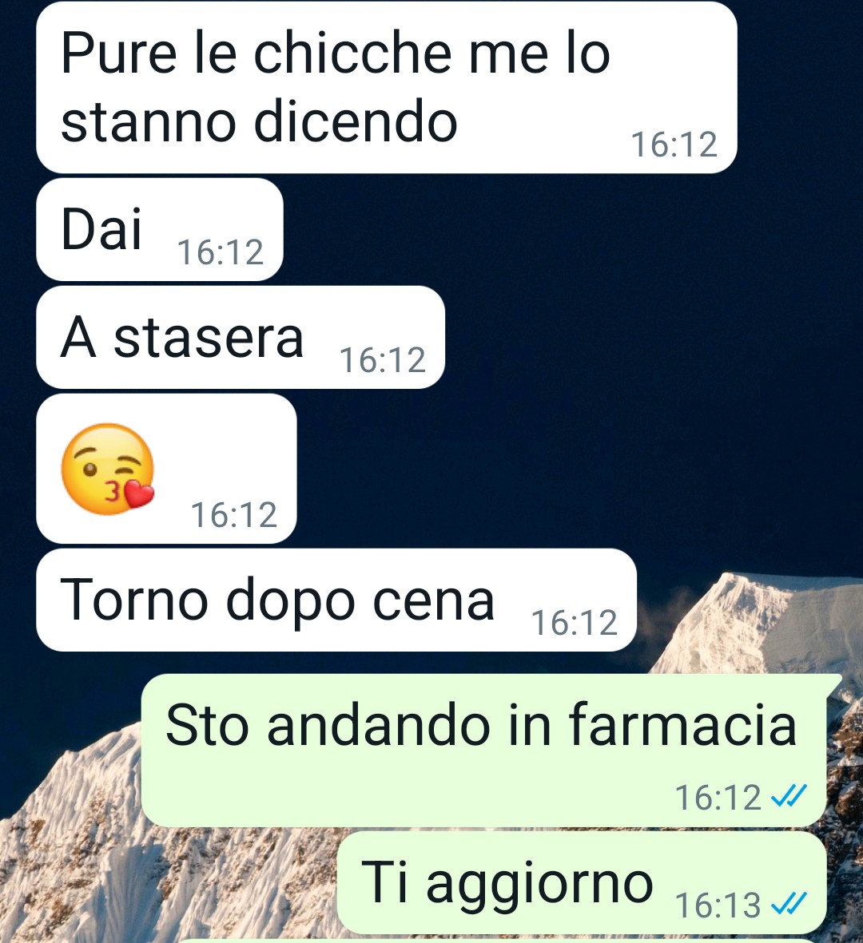Viewport: 863px width, 943px height.
Task: Tap the 16:12 time on 'Sto andando in farmacia'
Action: point(718,798)
